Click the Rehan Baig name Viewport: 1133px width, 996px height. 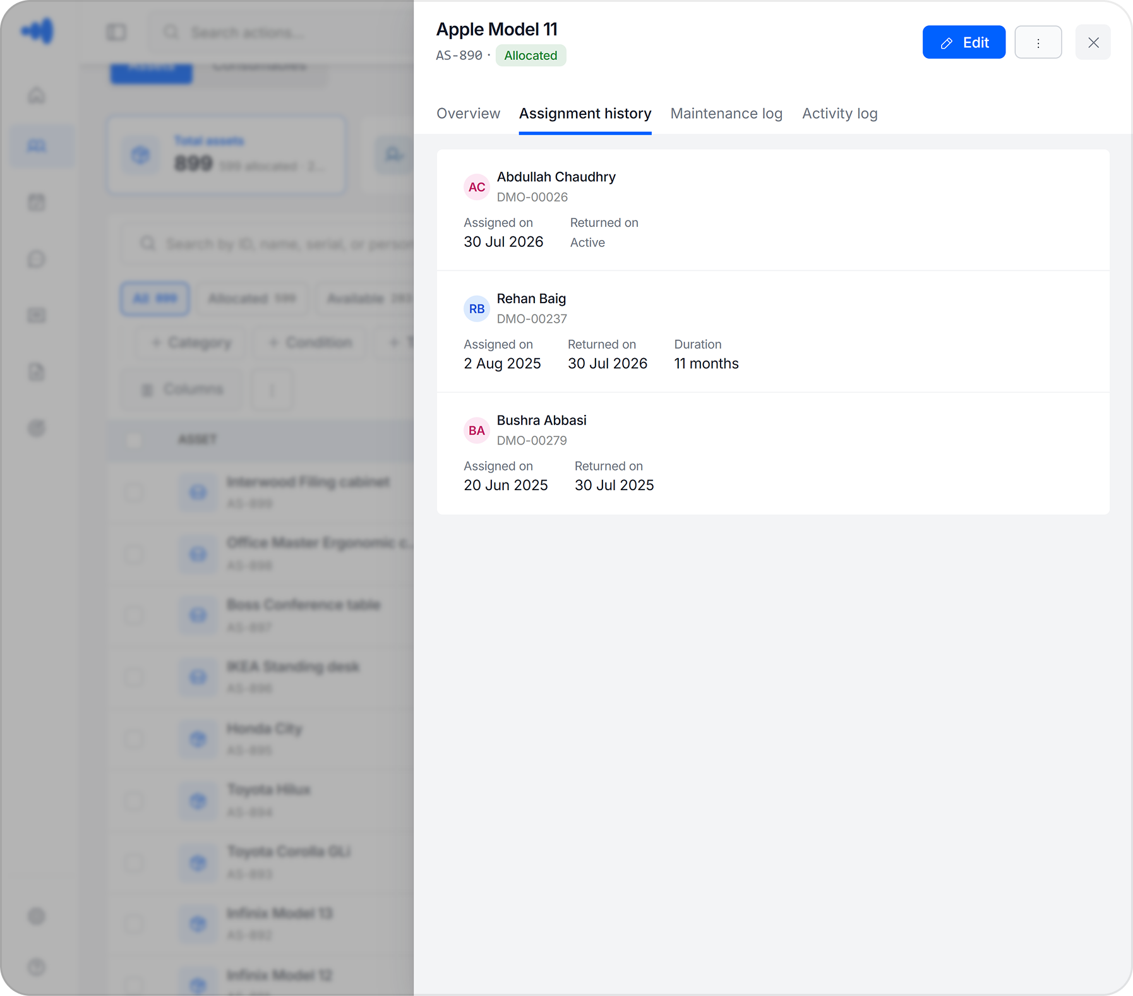(x=531, y=299)
